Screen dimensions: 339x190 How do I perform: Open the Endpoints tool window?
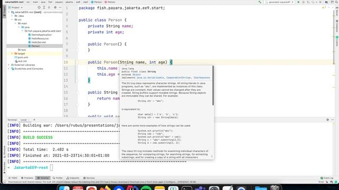[x=73, y=178]
